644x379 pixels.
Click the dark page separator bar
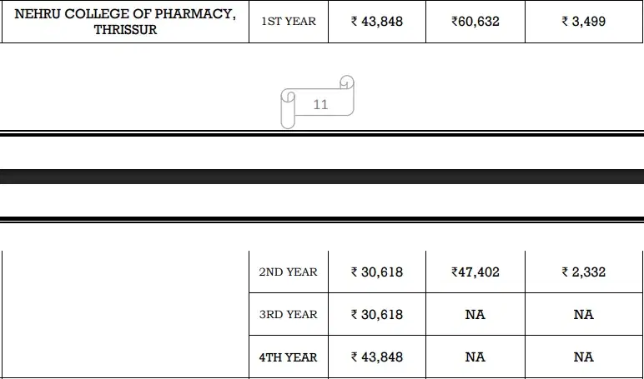point(322,177)
